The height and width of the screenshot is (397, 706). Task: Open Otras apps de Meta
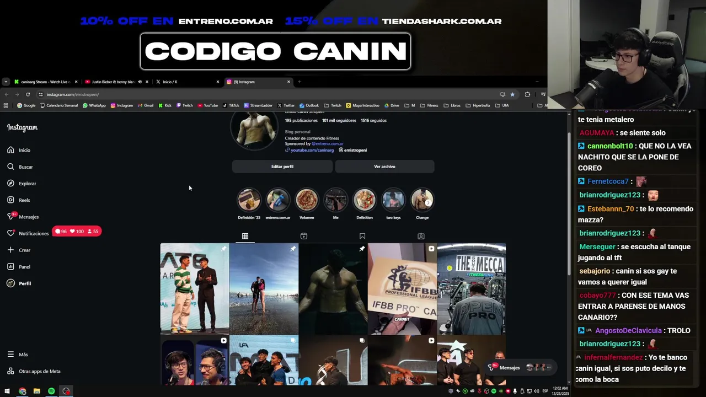tap(34, 371)
